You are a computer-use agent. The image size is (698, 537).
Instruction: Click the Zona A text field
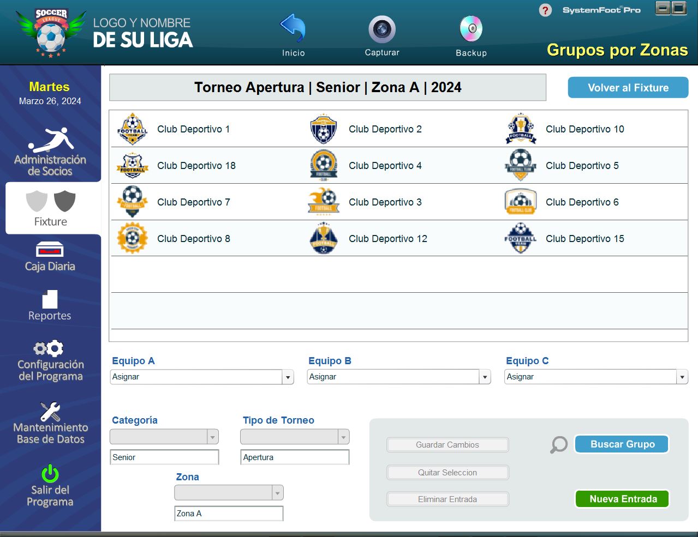click(229, 514)
